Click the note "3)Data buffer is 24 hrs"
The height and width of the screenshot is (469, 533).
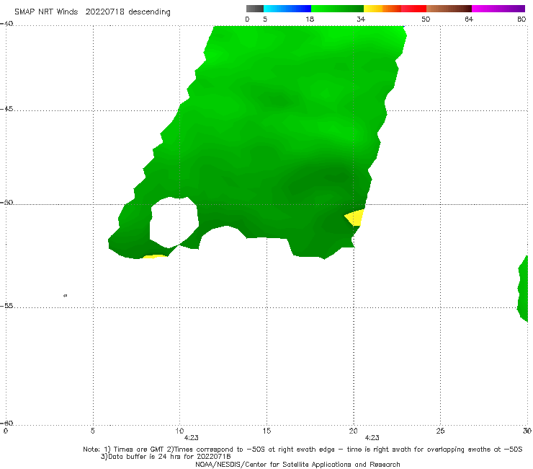tap(166, 457)
